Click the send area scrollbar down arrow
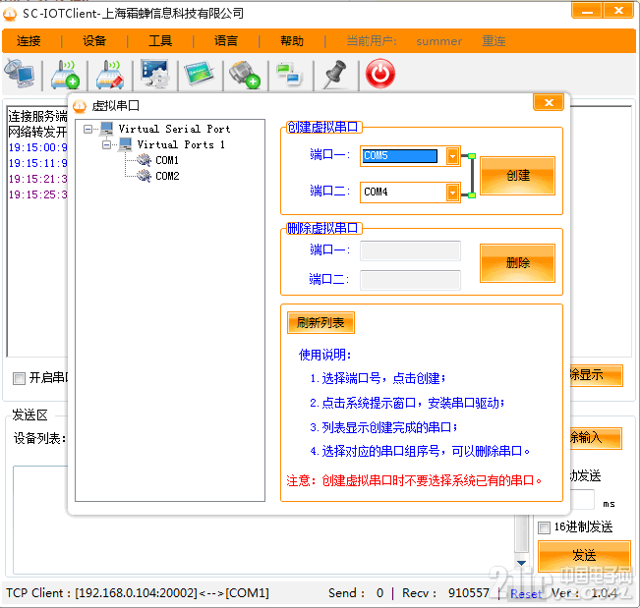The width and height of the screenshot is (640, 608). tap(521, 563)
